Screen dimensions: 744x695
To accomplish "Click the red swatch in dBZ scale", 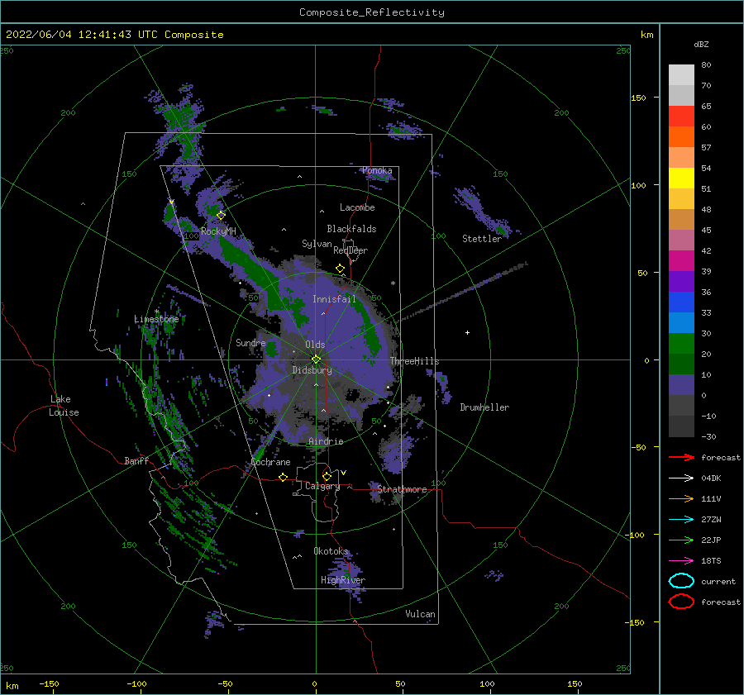I will pos(681,117).
